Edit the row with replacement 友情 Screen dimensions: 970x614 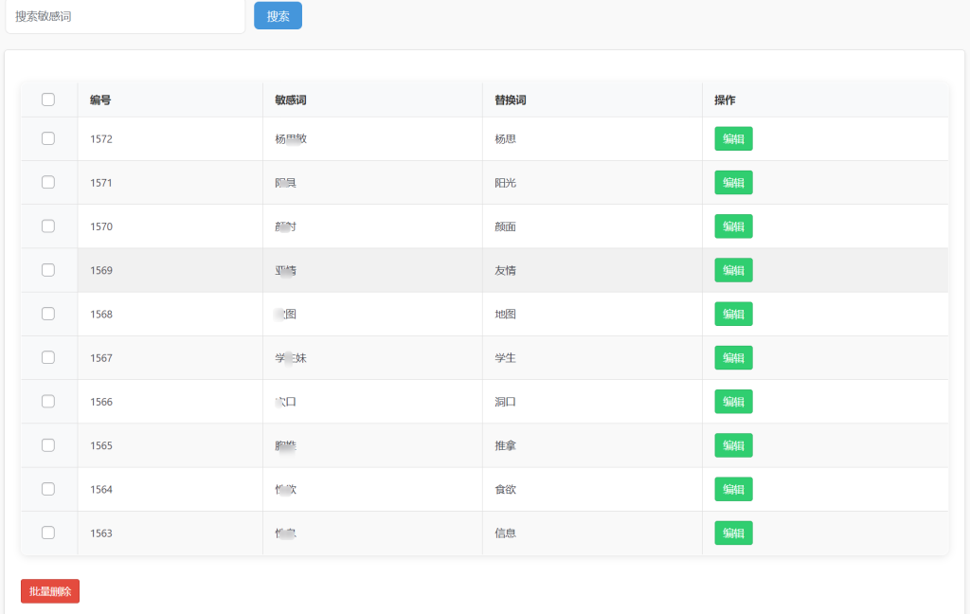(x=733, y=270)
